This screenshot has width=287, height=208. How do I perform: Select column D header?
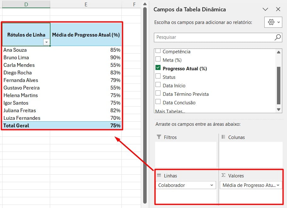point(26,4)
